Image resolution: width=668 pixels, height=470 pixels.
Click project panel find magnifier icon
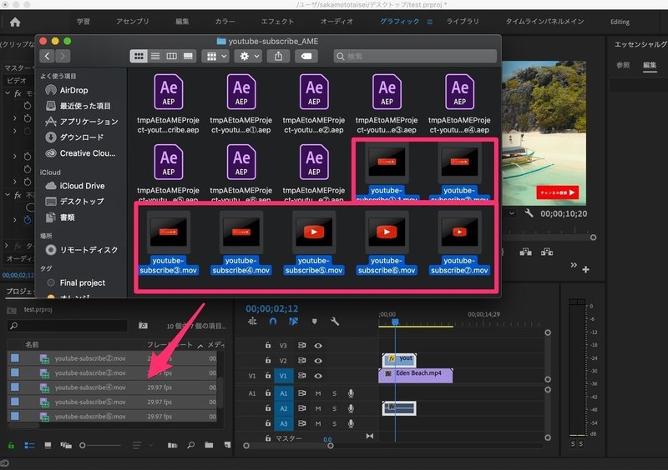pyautogui.click(x=191, y=445)
